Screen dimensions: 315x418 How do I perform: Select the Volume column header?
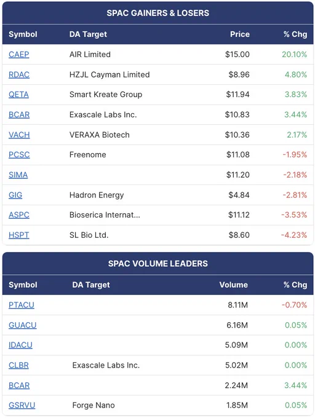[233, 285]
